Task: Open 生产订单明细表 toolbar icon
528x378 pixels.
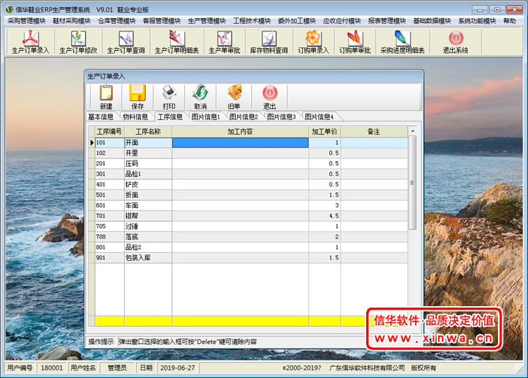Action: click(x=176, y=42)
